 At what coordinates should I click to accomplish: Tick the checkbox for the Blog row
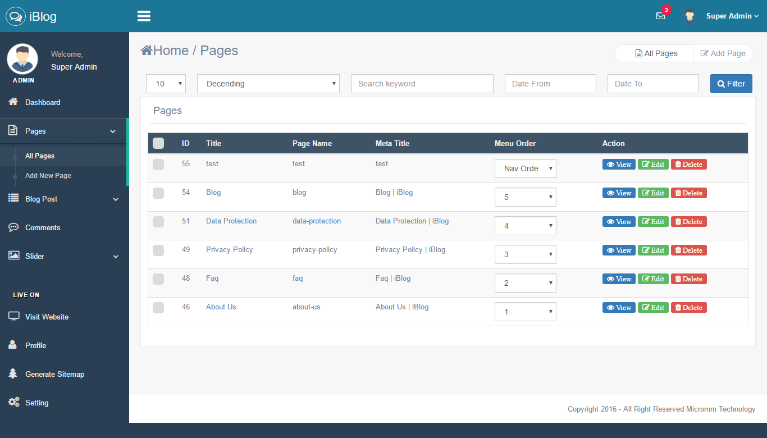point(158,193)
